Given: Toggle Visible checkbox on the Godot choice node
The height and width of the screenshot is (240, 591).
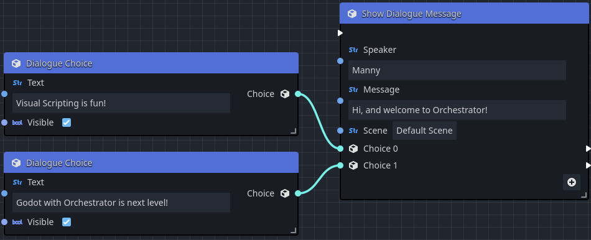Looking at the screenshot, I should (x=67, y=222).
